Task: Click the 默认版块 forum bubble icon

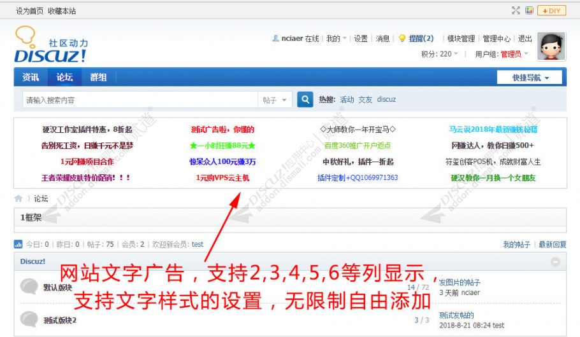Action: click(x=29, y=286)
